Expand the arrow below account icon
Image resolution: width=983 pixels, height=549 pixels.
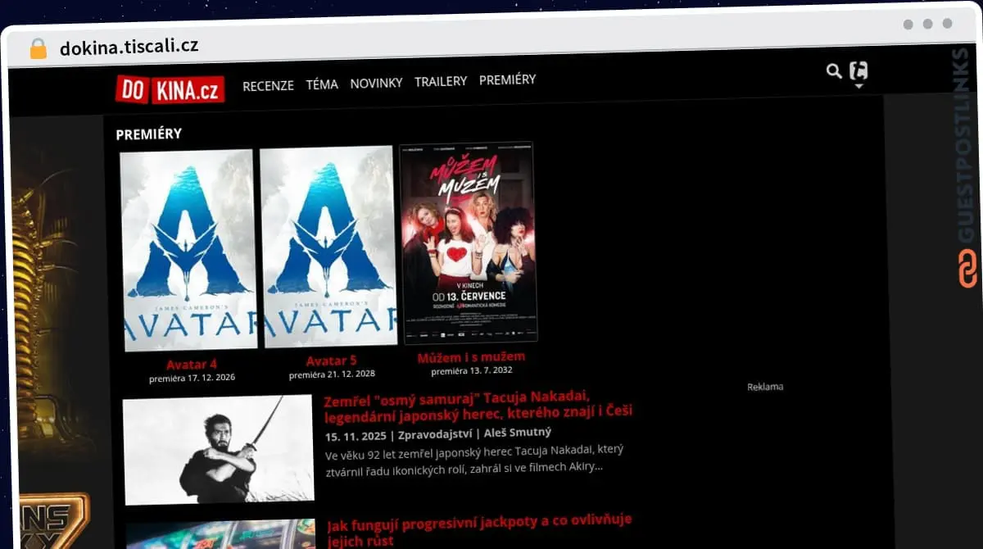858,85
